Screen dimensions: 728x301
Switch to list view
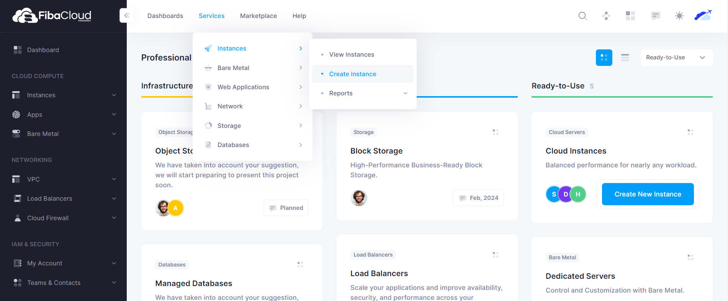(625, 57)
